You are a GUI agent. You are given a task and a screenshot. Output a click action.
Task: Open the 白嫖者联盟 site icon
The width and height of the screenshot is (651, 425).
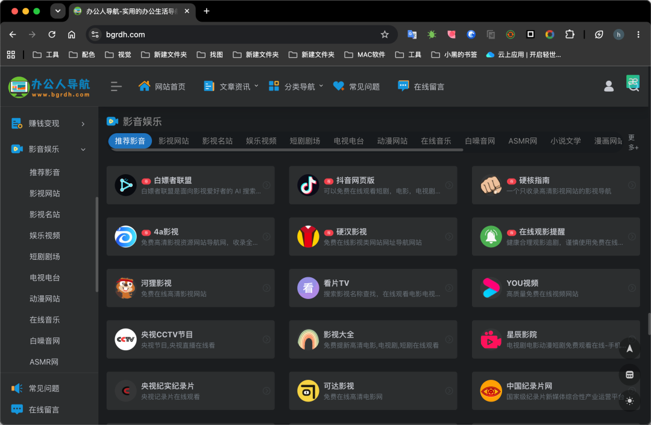[x=125, y=185]
